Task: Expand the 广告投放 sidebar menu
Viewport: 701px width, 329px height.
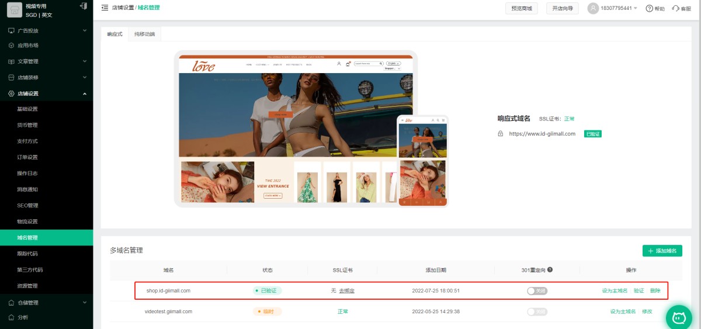Action: point(84,30)
